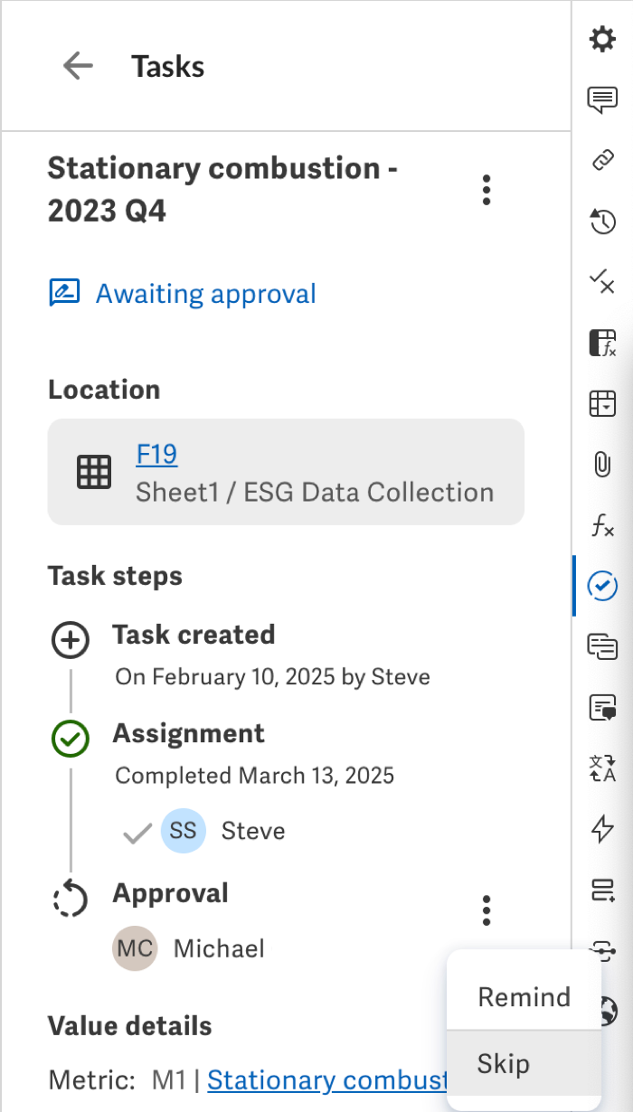Click the Awaiting approval status icon
The image size is (633, 1112).
point(63,293)
